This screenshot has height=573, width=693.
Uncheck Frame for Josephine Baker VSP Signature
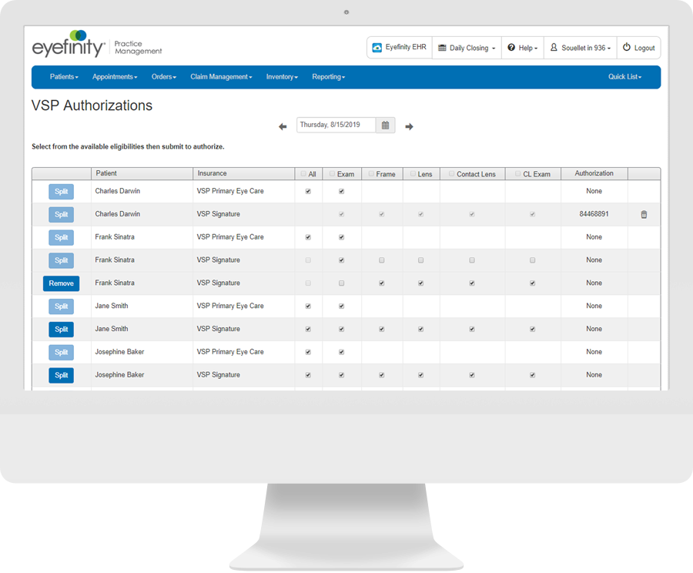[x=381, y=375]
